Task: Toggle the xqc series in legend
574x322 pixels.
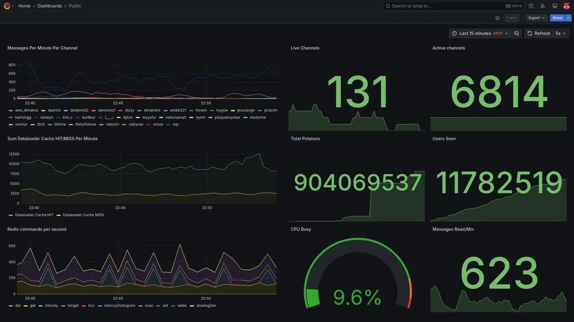Action: 173,124
